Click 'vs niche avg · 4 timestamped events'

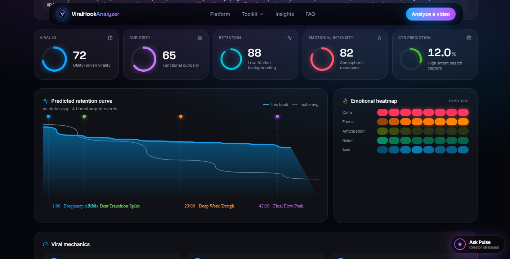[80, 109]
